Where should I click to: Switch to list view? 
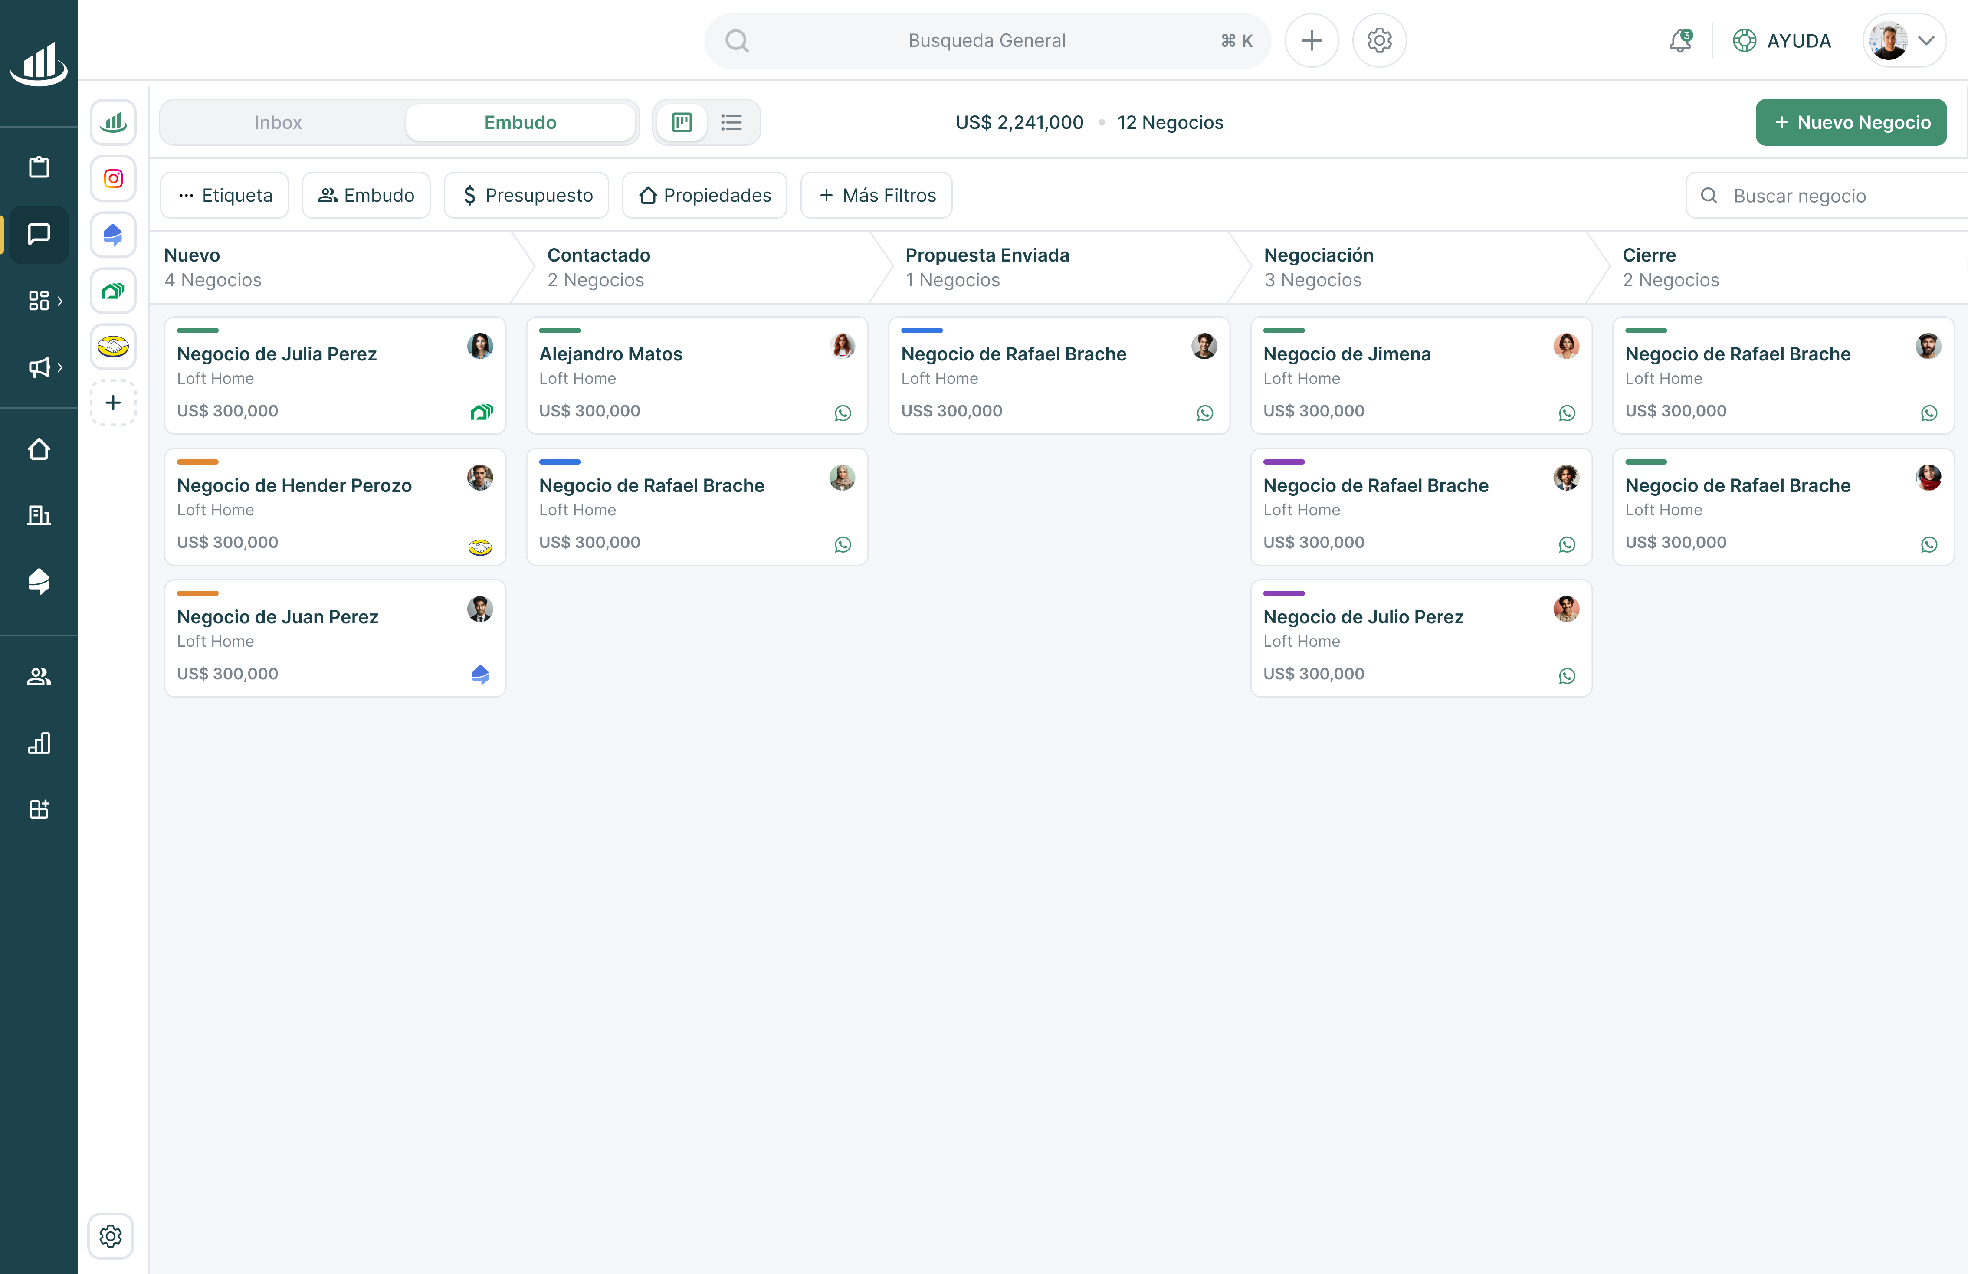pyautogui.click(x=731, y=122)
